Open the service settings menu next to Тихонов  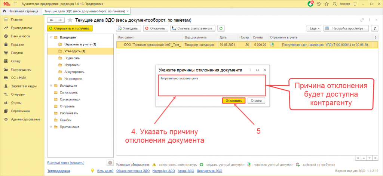(355, 4)
